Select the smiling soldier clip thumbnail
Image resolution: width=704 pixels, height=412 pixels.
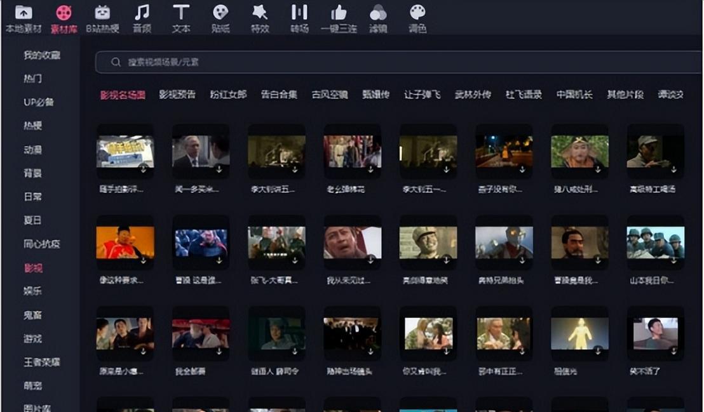[428, 243]
